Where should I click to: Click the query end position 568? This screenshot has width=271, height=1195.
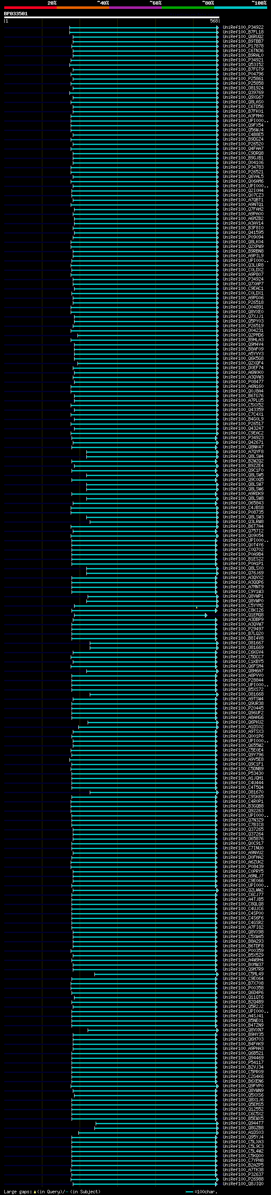tap(213, 21)
